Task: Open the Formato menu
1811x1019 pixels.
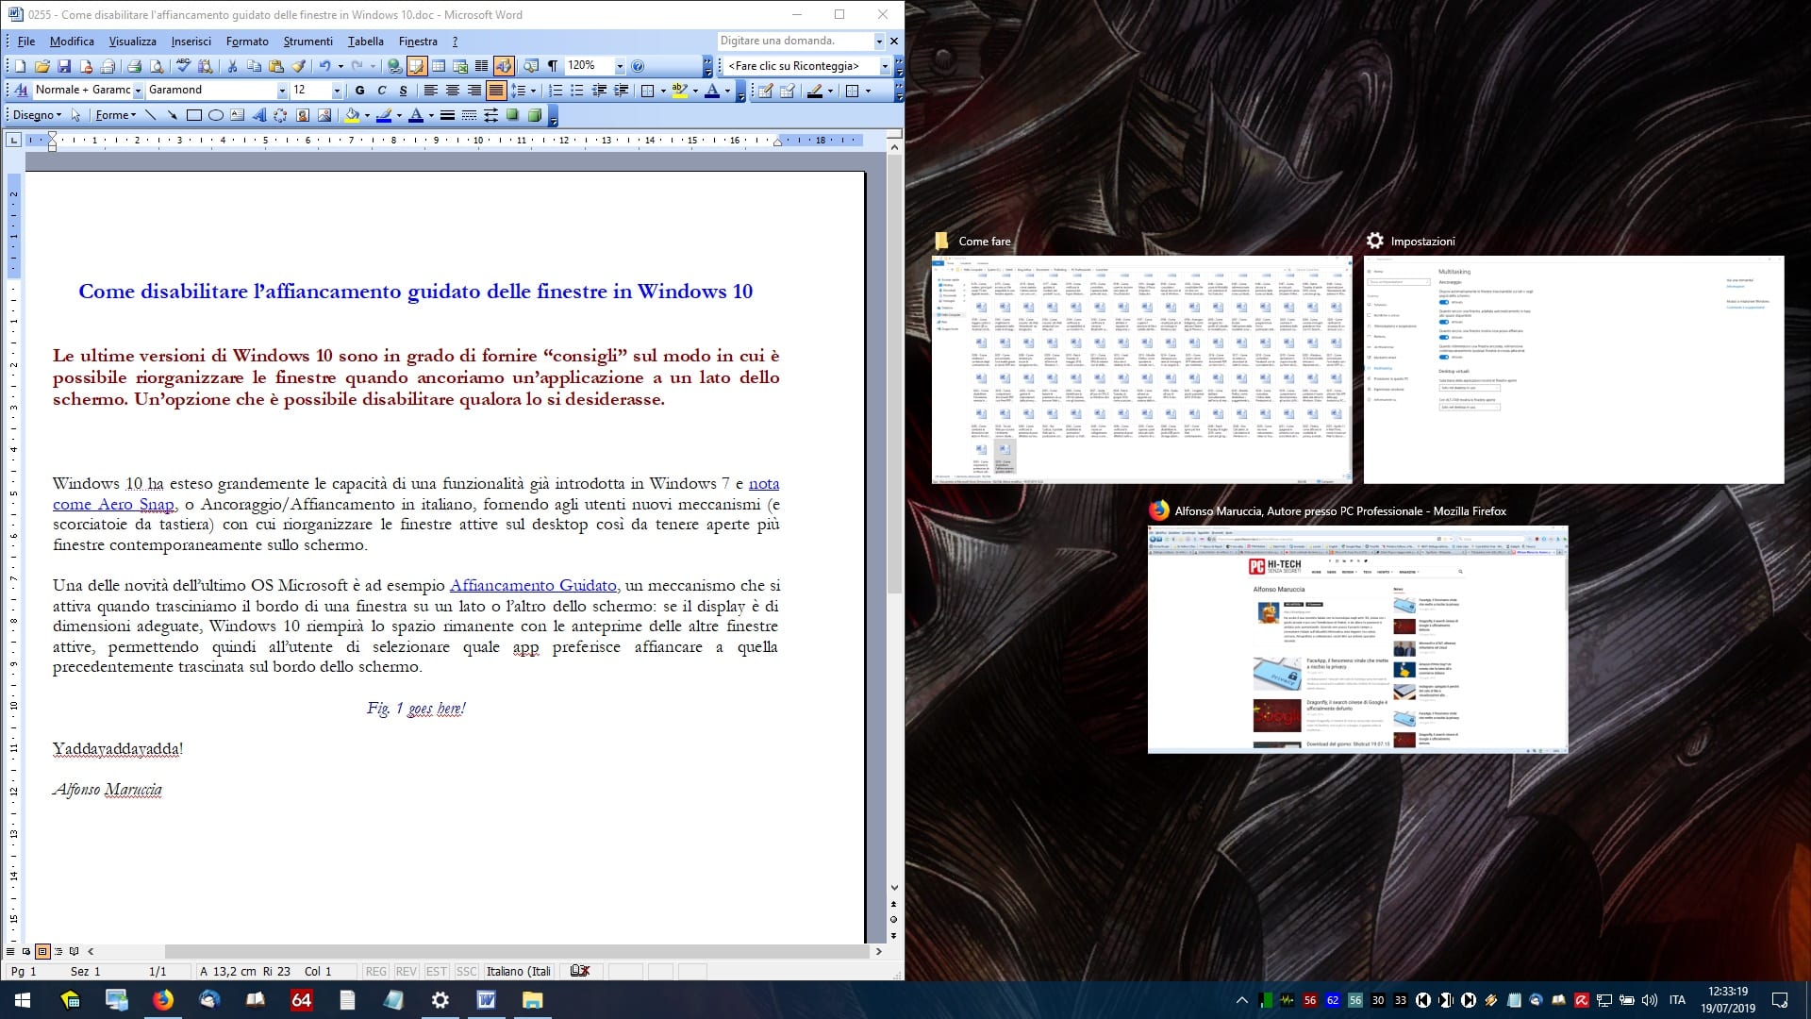Action: [x=247, y=42]
